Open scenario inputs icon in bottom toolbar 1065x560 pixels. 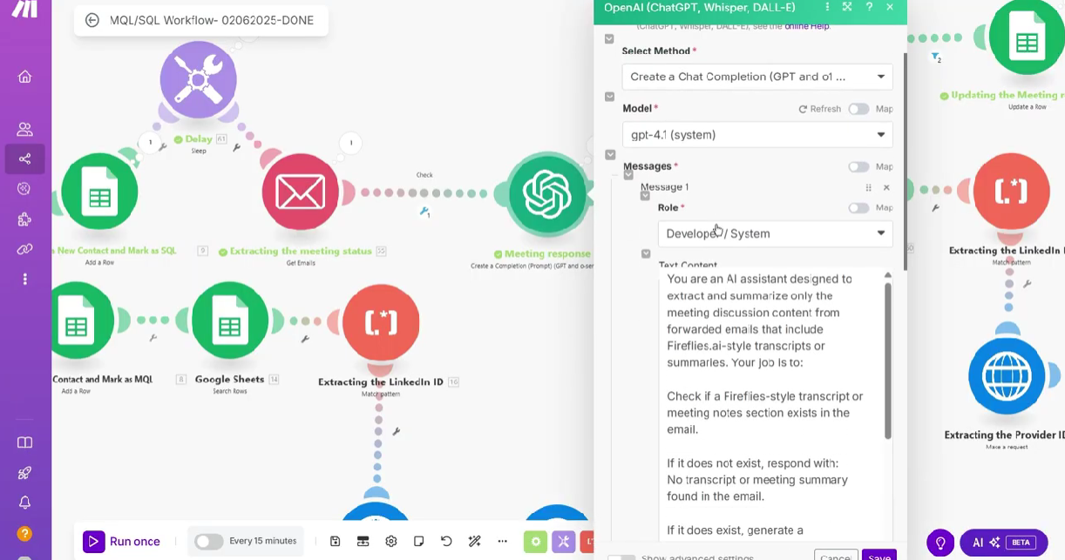tap(363, 541)
